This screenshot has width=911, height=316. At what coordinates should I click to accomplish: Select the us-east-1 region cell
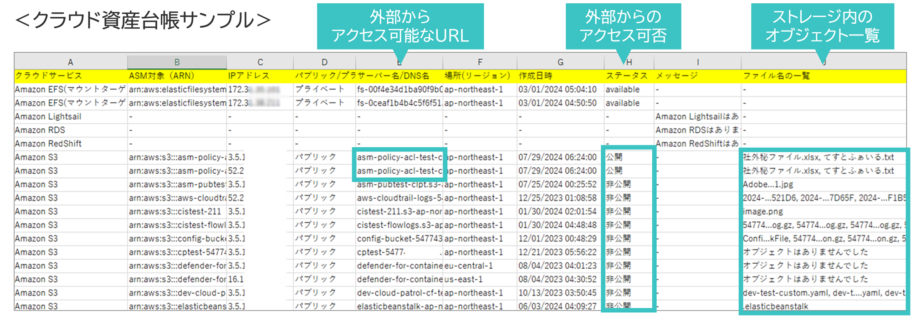coord(480,280)
